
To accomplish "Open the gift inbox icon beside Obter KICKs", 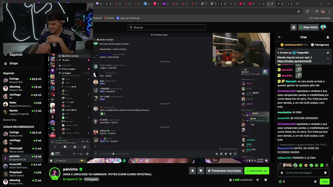I will (x=293, y=27).
